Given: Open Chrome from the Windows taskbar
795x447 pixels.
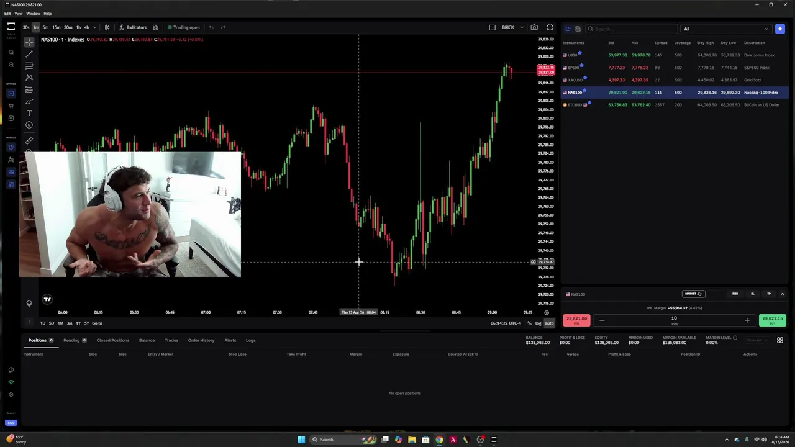Looking at the screenshot, I should pos(439,440).
